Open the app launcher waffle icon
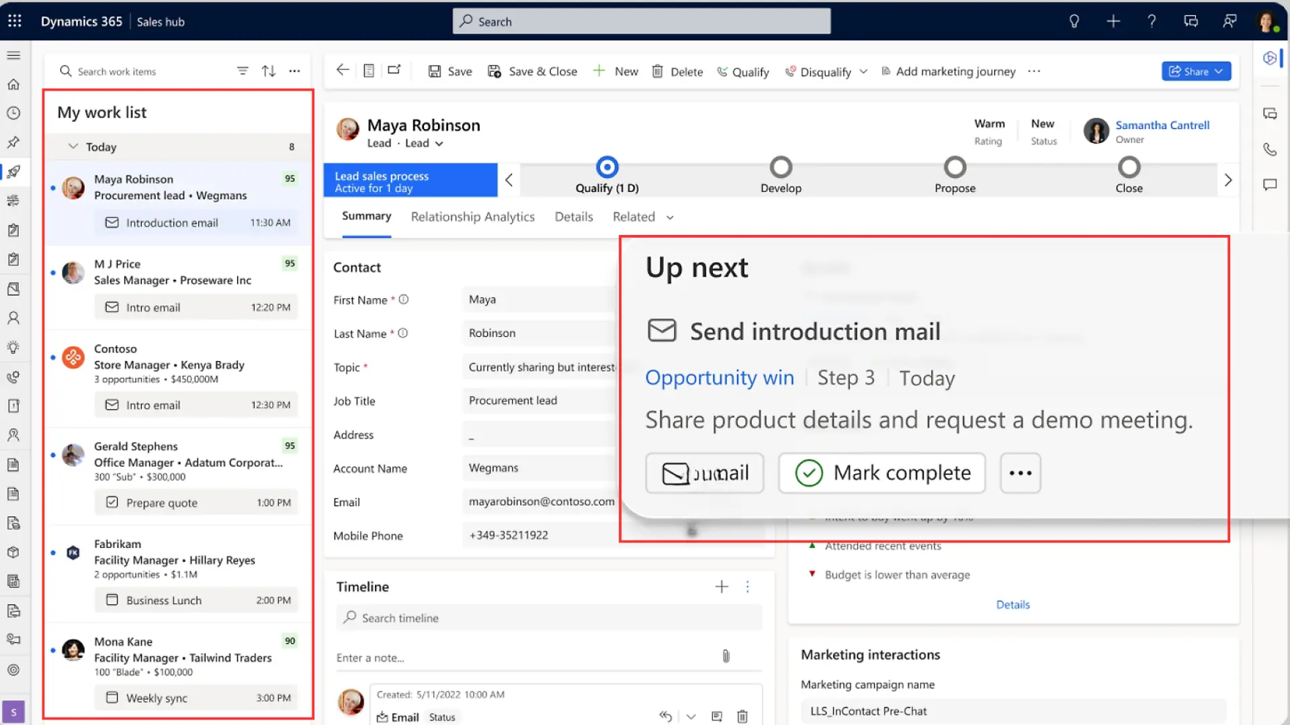 pos(15,21)
